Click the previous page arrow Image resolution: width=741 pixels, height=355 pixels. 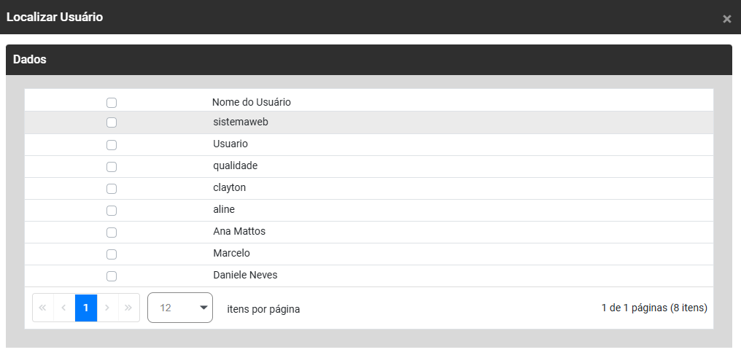64,308
